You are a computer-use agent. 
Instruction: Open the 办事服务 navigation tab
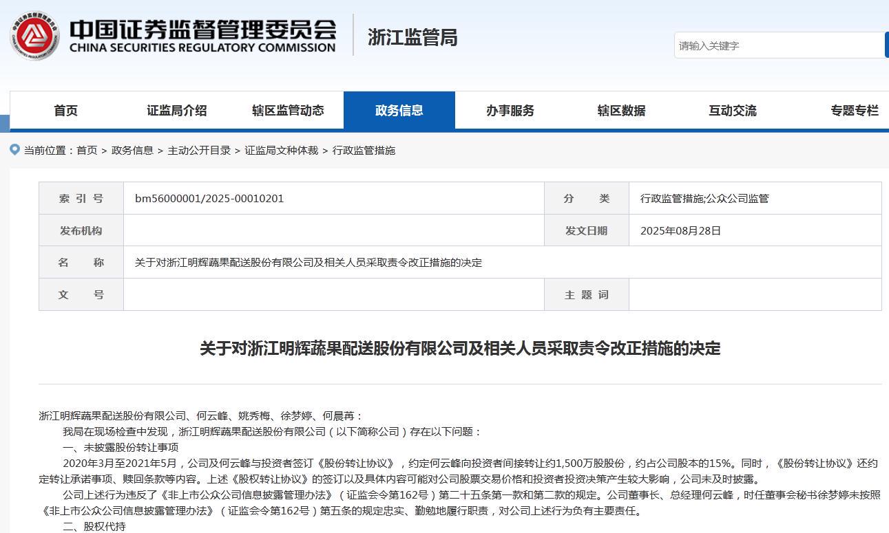(x=510, y=110)
